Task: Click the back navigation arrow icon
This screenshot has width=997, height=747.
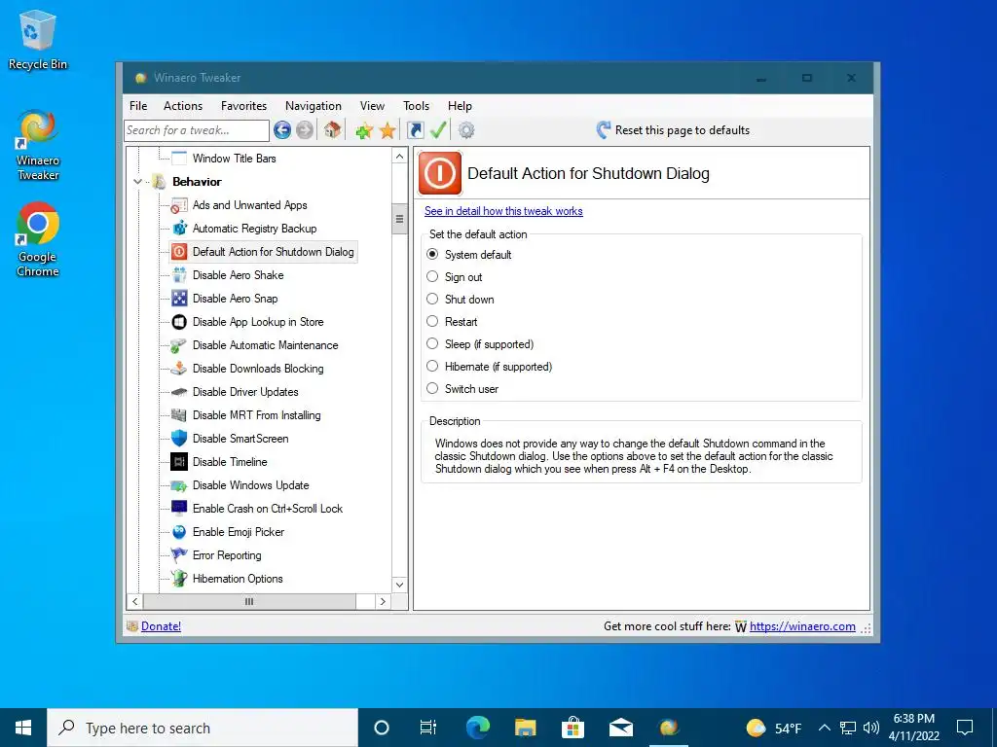Action: pyautogui.click(x=282, y=130)
